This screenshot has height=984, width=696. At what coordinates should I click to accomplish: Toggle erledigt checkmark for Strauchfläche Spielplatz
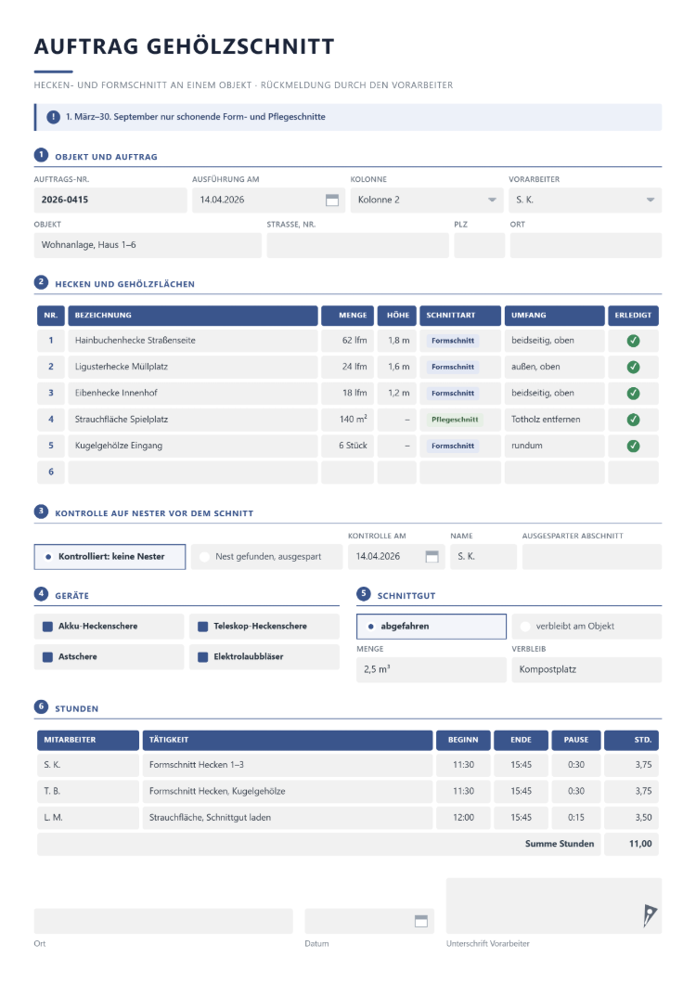click(633, 420)
